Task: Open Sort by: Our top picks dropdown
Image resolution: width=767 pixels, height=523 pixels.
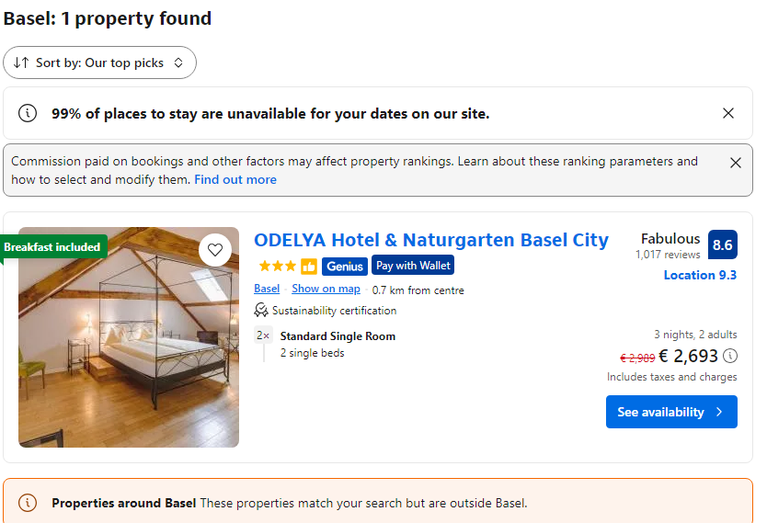Action: [100, 63]
